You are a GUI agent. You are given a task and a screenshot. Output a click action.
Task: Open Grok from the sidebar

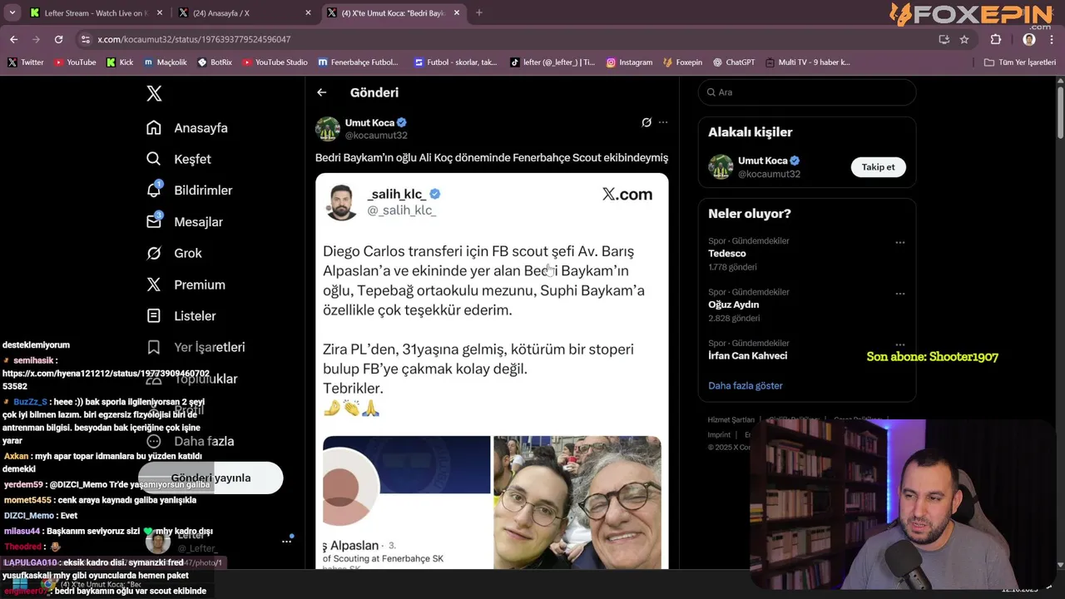(174, 253)
